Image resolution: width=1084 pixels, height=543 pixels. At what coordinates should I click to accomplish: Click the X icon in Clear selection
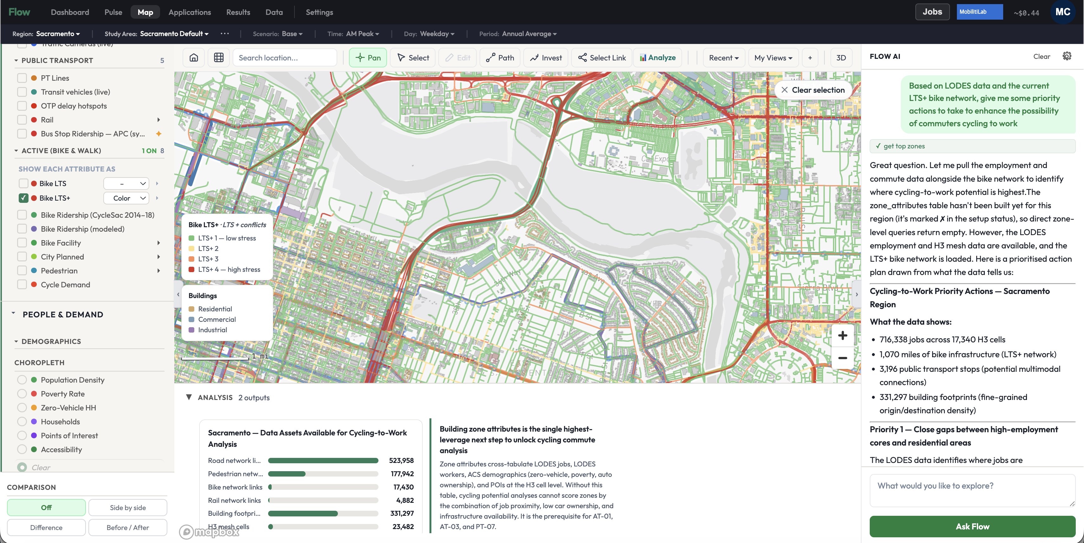coord(784,90)
